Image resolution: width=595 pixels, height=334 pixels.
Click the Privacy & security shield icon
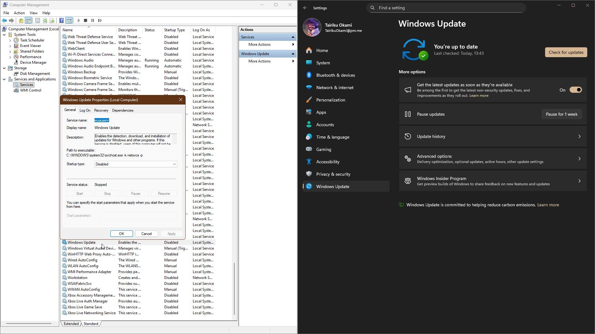(x=309, y=174)
